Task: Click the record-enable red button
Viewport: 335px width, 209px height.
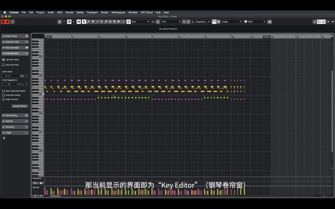Action: point(7,22)
